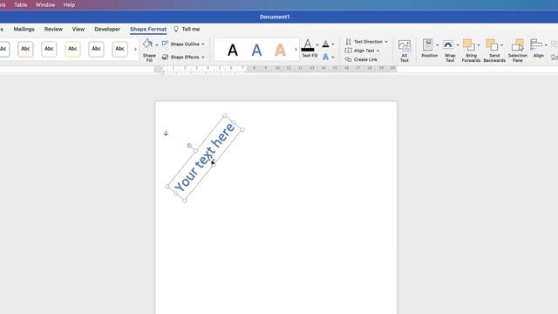Open the Position dropdown arrow
The height and width of the screenshot is (314, 558).
(x=437, y=45)
